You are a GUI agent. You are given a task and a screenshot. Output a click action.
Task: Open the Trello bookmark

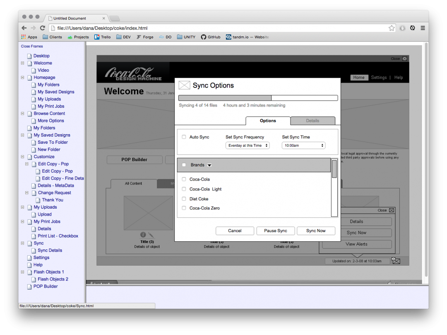pyautogui.click(x=103, y=37)
